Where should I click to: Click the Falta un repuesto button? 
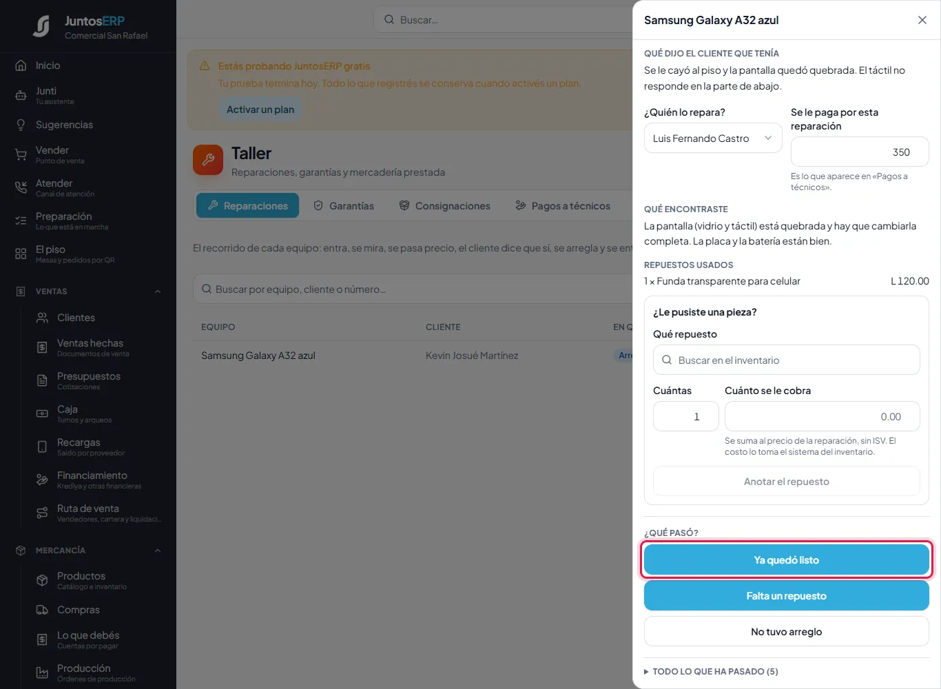coord(787,595)
